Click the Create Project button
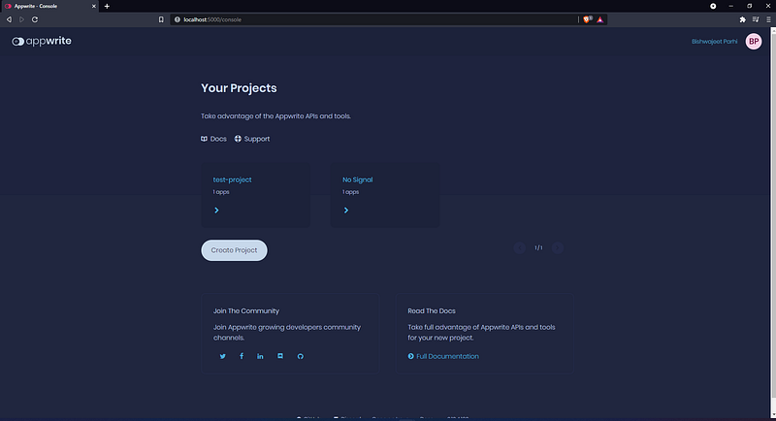The height and width of the screenshot is (421, 776). 234,250
